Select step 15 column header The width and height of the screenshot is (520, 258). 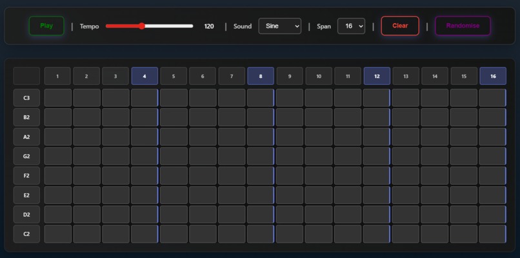pyautogui.click(x=464, y=76)
